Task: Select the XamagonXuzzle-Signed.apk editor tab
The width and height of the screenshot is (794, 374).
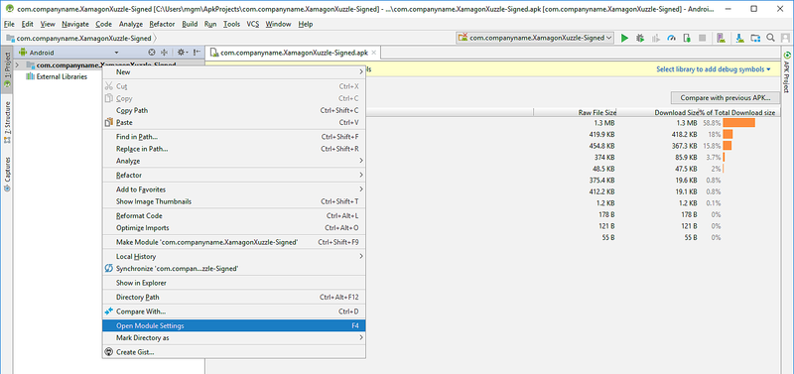Action: (293, 53)
